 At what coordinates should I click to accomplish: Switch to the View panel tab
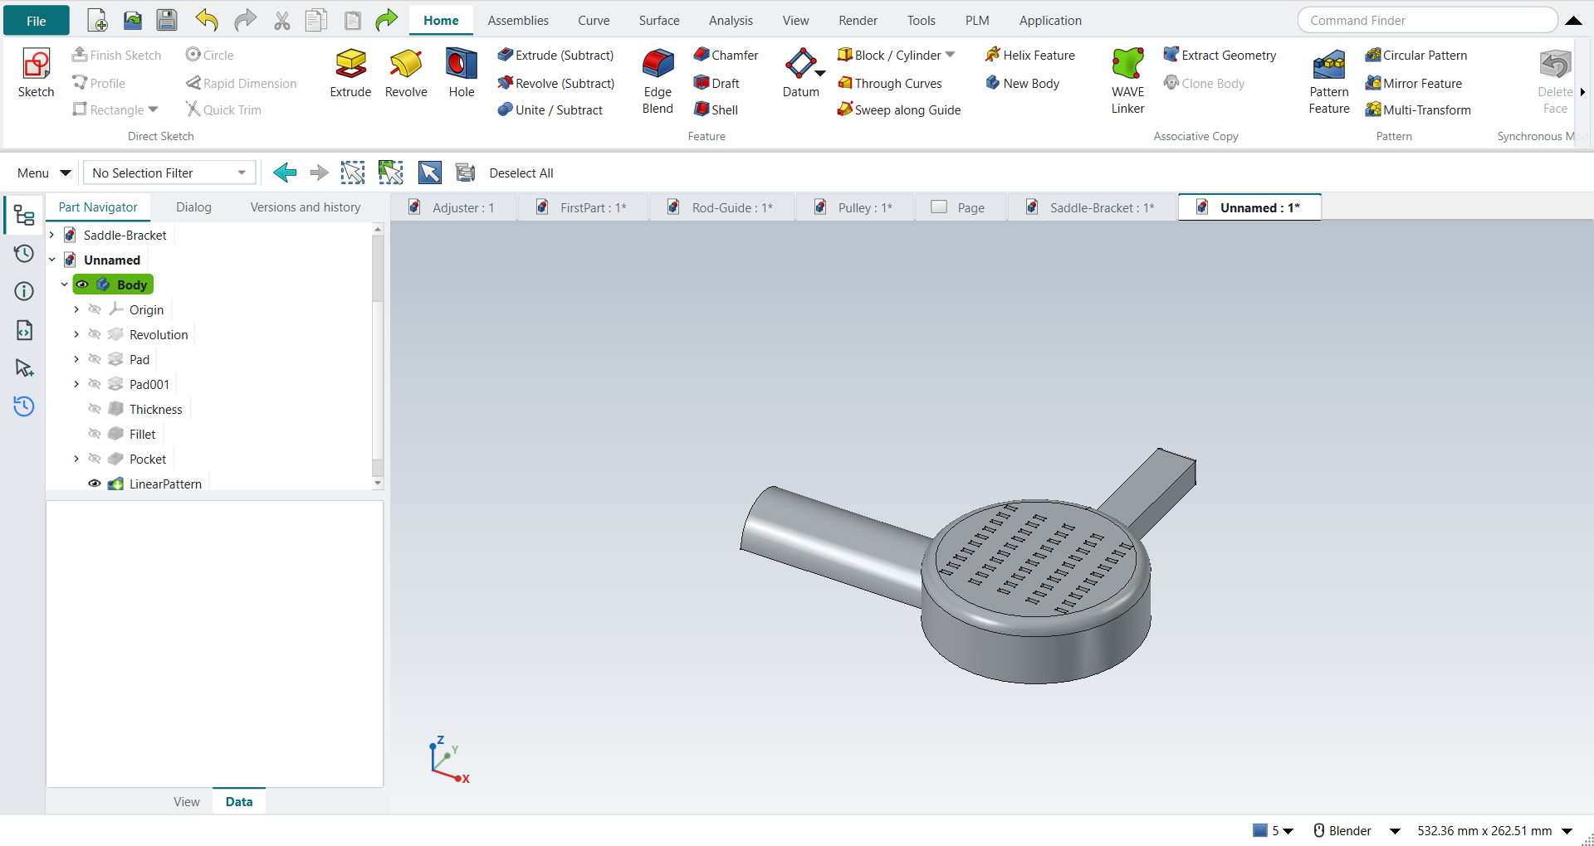click(187, 801)
